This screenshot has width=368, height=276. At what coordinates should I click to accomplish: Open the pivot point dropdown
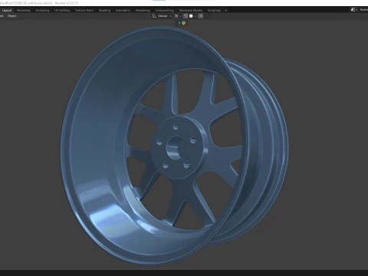[178, 16]
